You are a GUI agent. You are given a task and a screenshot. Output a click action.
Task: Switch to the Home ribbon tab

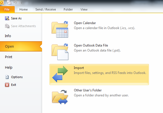[x=24, y=9]
